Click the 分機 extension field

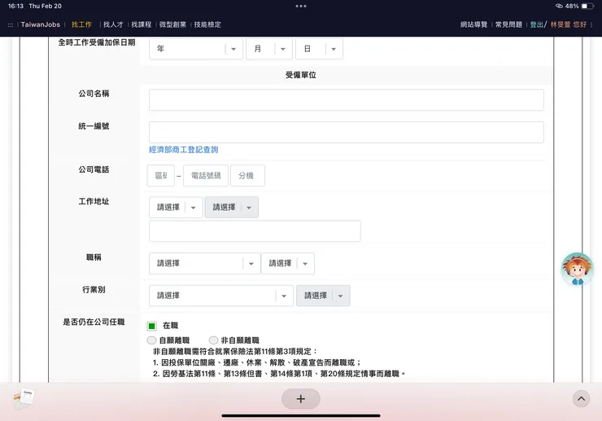(247, 176)
